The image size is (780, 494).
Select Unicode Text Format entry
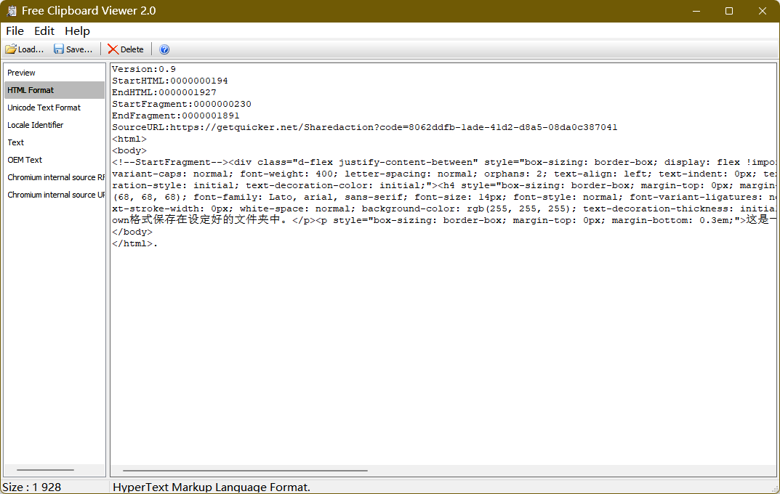pos(55,108)
